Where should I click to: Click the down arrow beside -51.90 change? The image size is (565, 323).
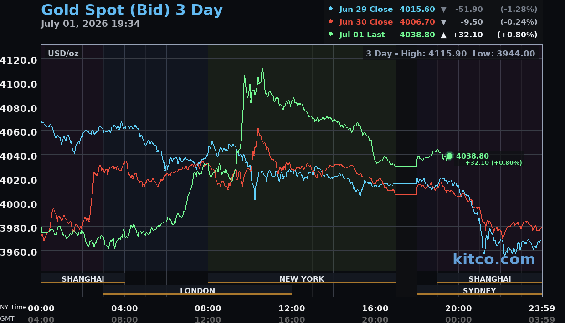pyautogui.click(x=444, y=9)
